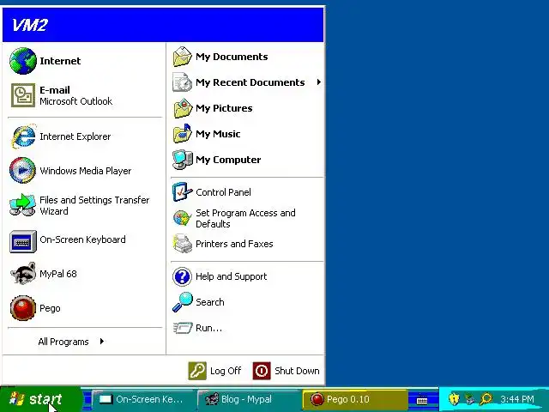Click the security shield tray icon
The width and height of the screenshot is (549, 412).
454,398
